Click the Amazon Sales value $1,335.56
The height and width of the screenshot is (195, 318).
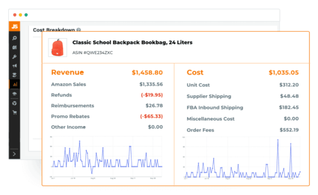coord(151,84)
